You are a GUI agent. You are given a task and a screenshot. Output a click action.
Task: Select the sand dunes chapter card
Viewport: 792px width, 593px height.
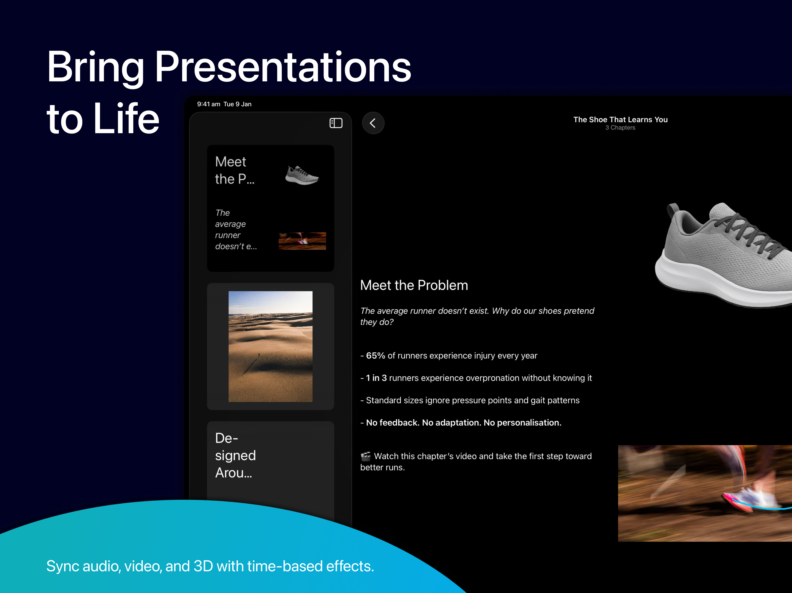[270, 346]
